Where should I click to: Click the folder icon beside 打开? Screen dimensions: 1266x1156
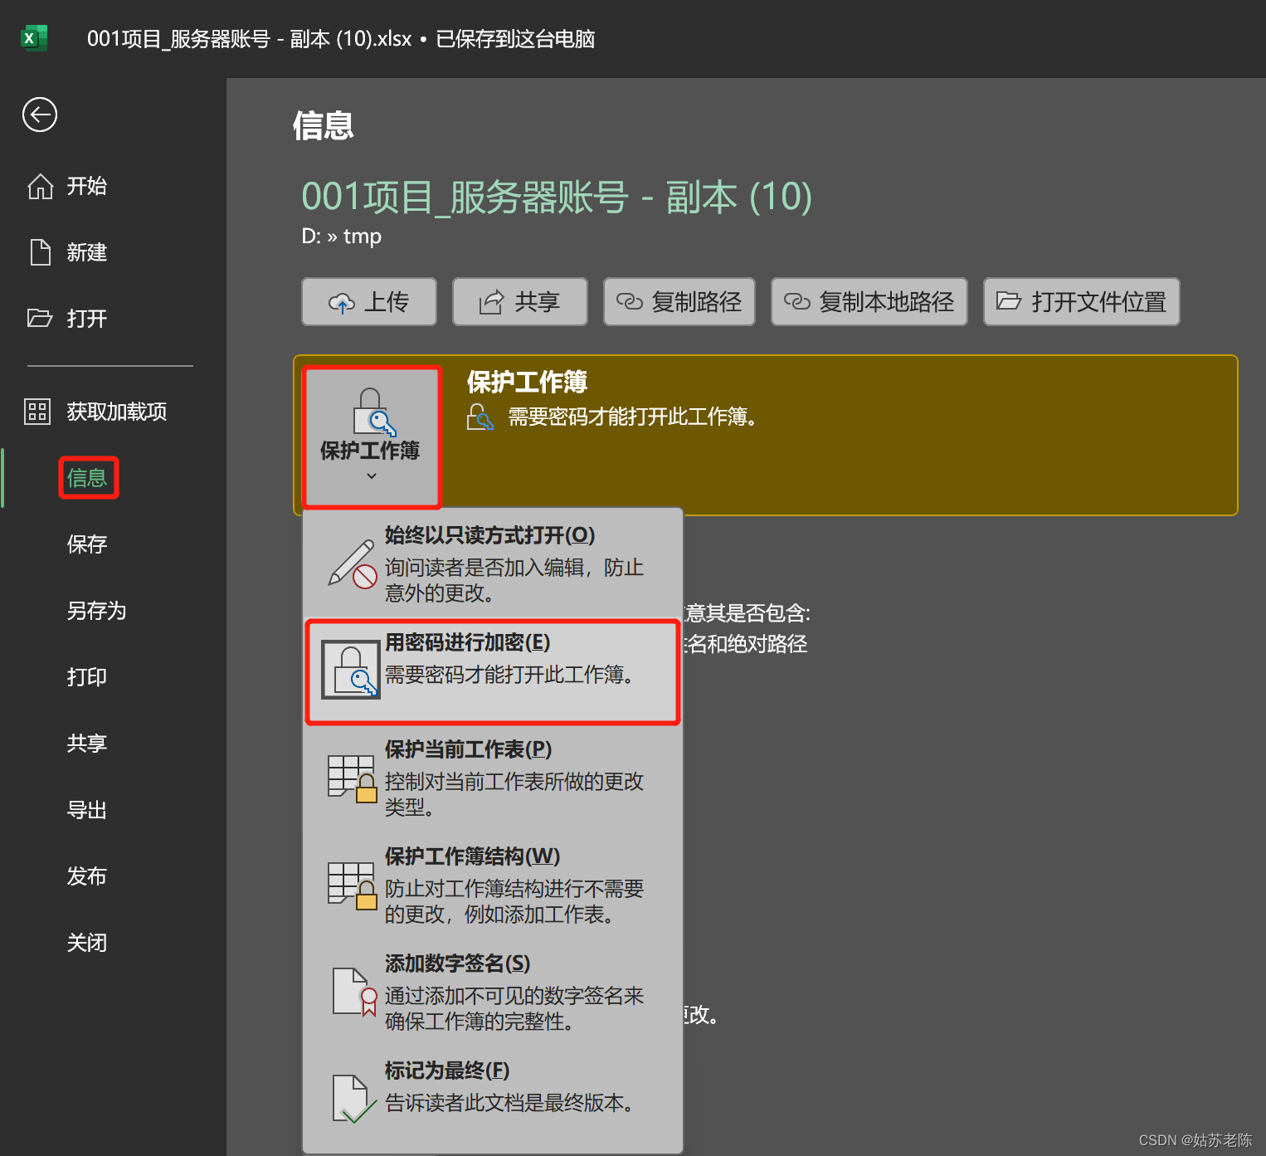click(x=40, y=318)
